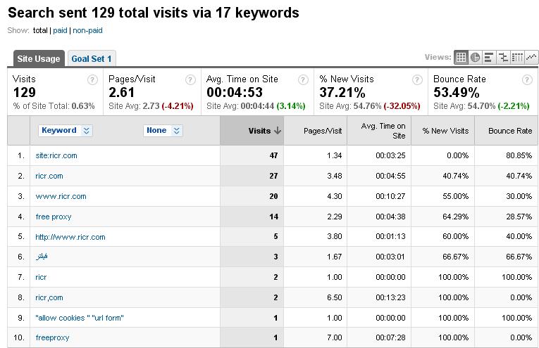Screen dimensions: 539x348
Task: Open keyword http://www.ricr.com
Action: pos(70,237)
